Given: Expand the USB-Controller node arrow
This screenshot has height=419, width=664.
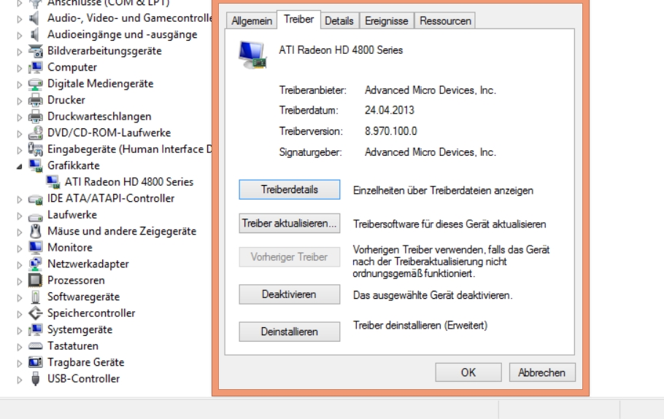Looking at the screenshot, I should [x=19, y=380].
